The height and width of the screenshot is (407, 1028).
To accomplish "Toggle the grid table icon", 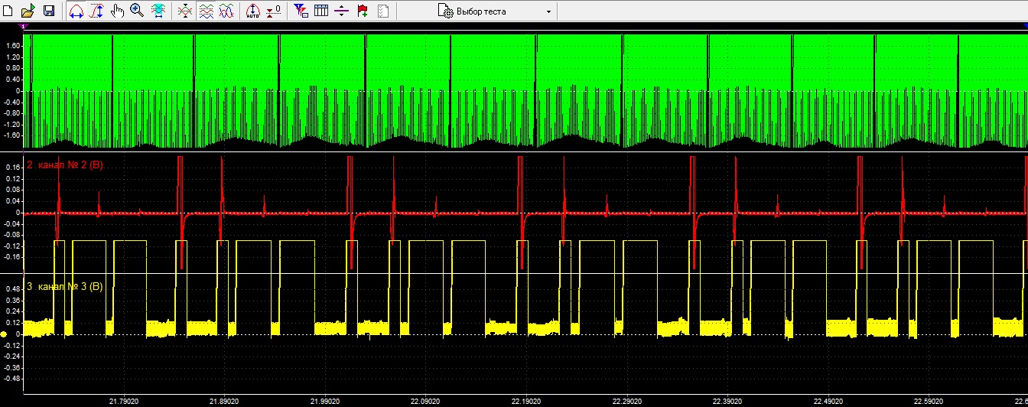I will coord(321,11).
